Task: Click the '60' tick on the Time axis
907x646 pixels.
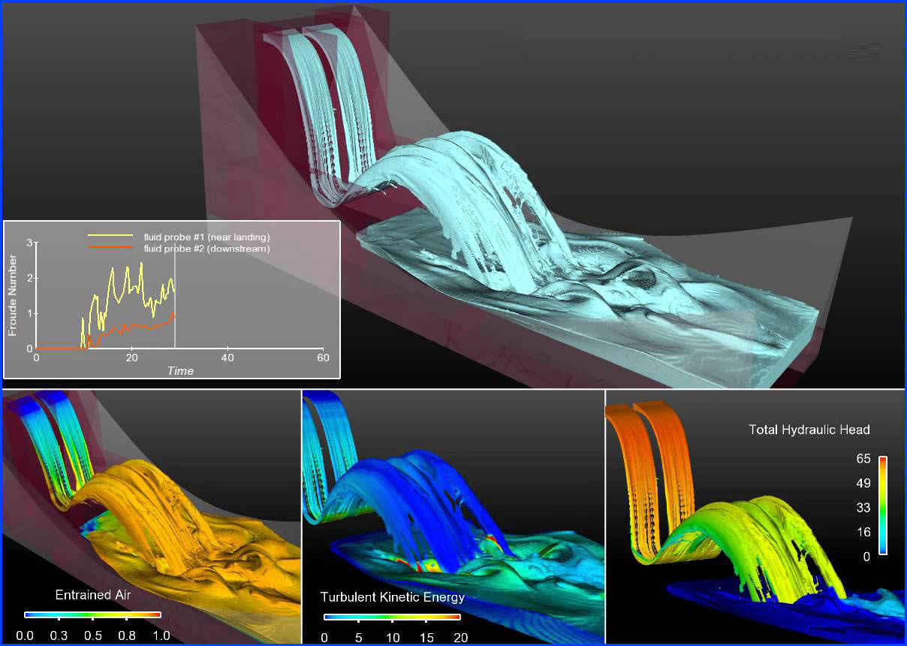Action: (x=324, y=357)
